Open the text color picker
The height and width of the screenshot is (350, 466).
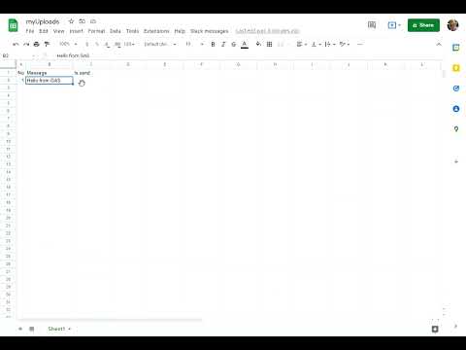(245, 45)
